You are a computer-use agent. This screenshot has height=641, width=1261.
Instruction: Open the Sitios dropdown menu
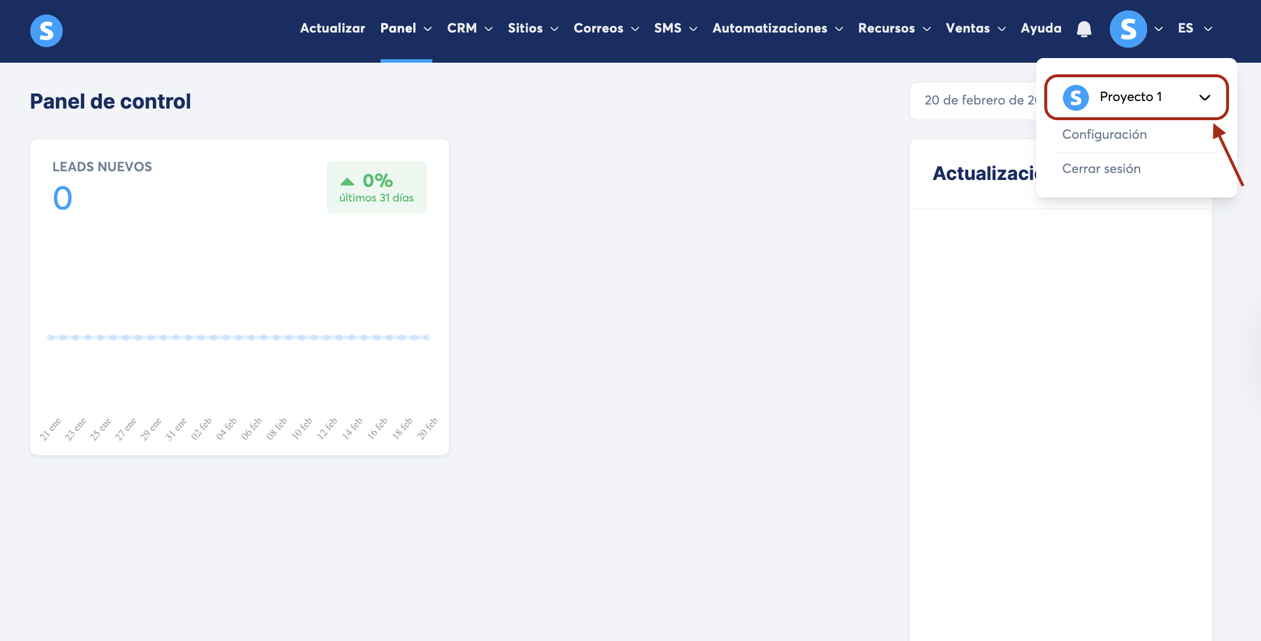[532, 28]
